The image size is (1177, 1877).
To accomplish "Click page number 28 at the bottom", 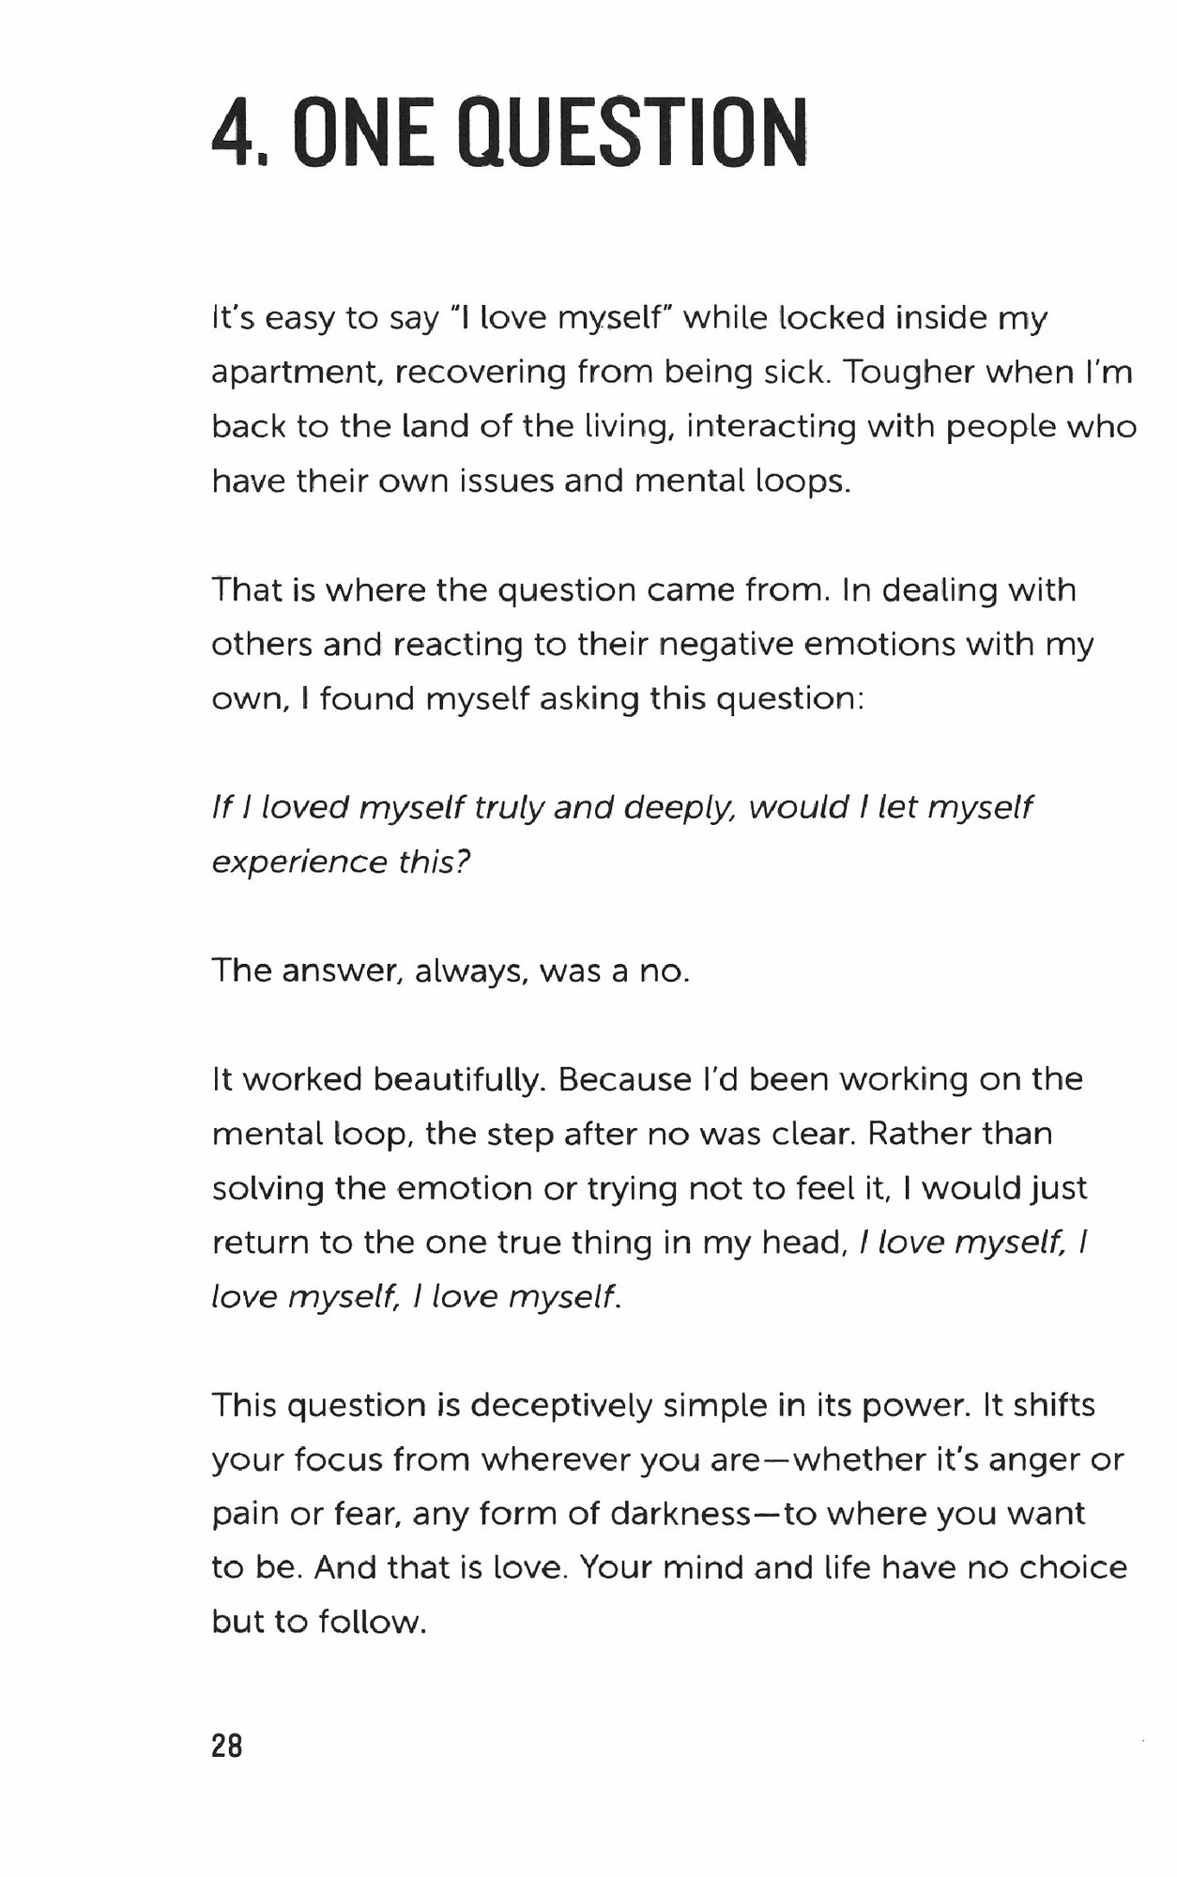I will 227,1747.
